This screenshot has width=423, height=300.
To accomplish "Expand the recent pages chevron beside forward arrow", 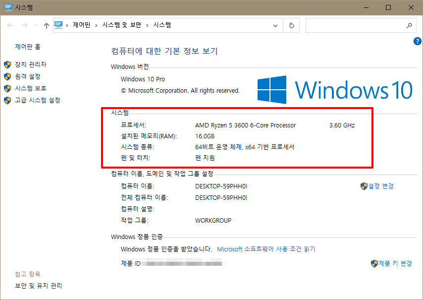I will click(x=35, y=25).
